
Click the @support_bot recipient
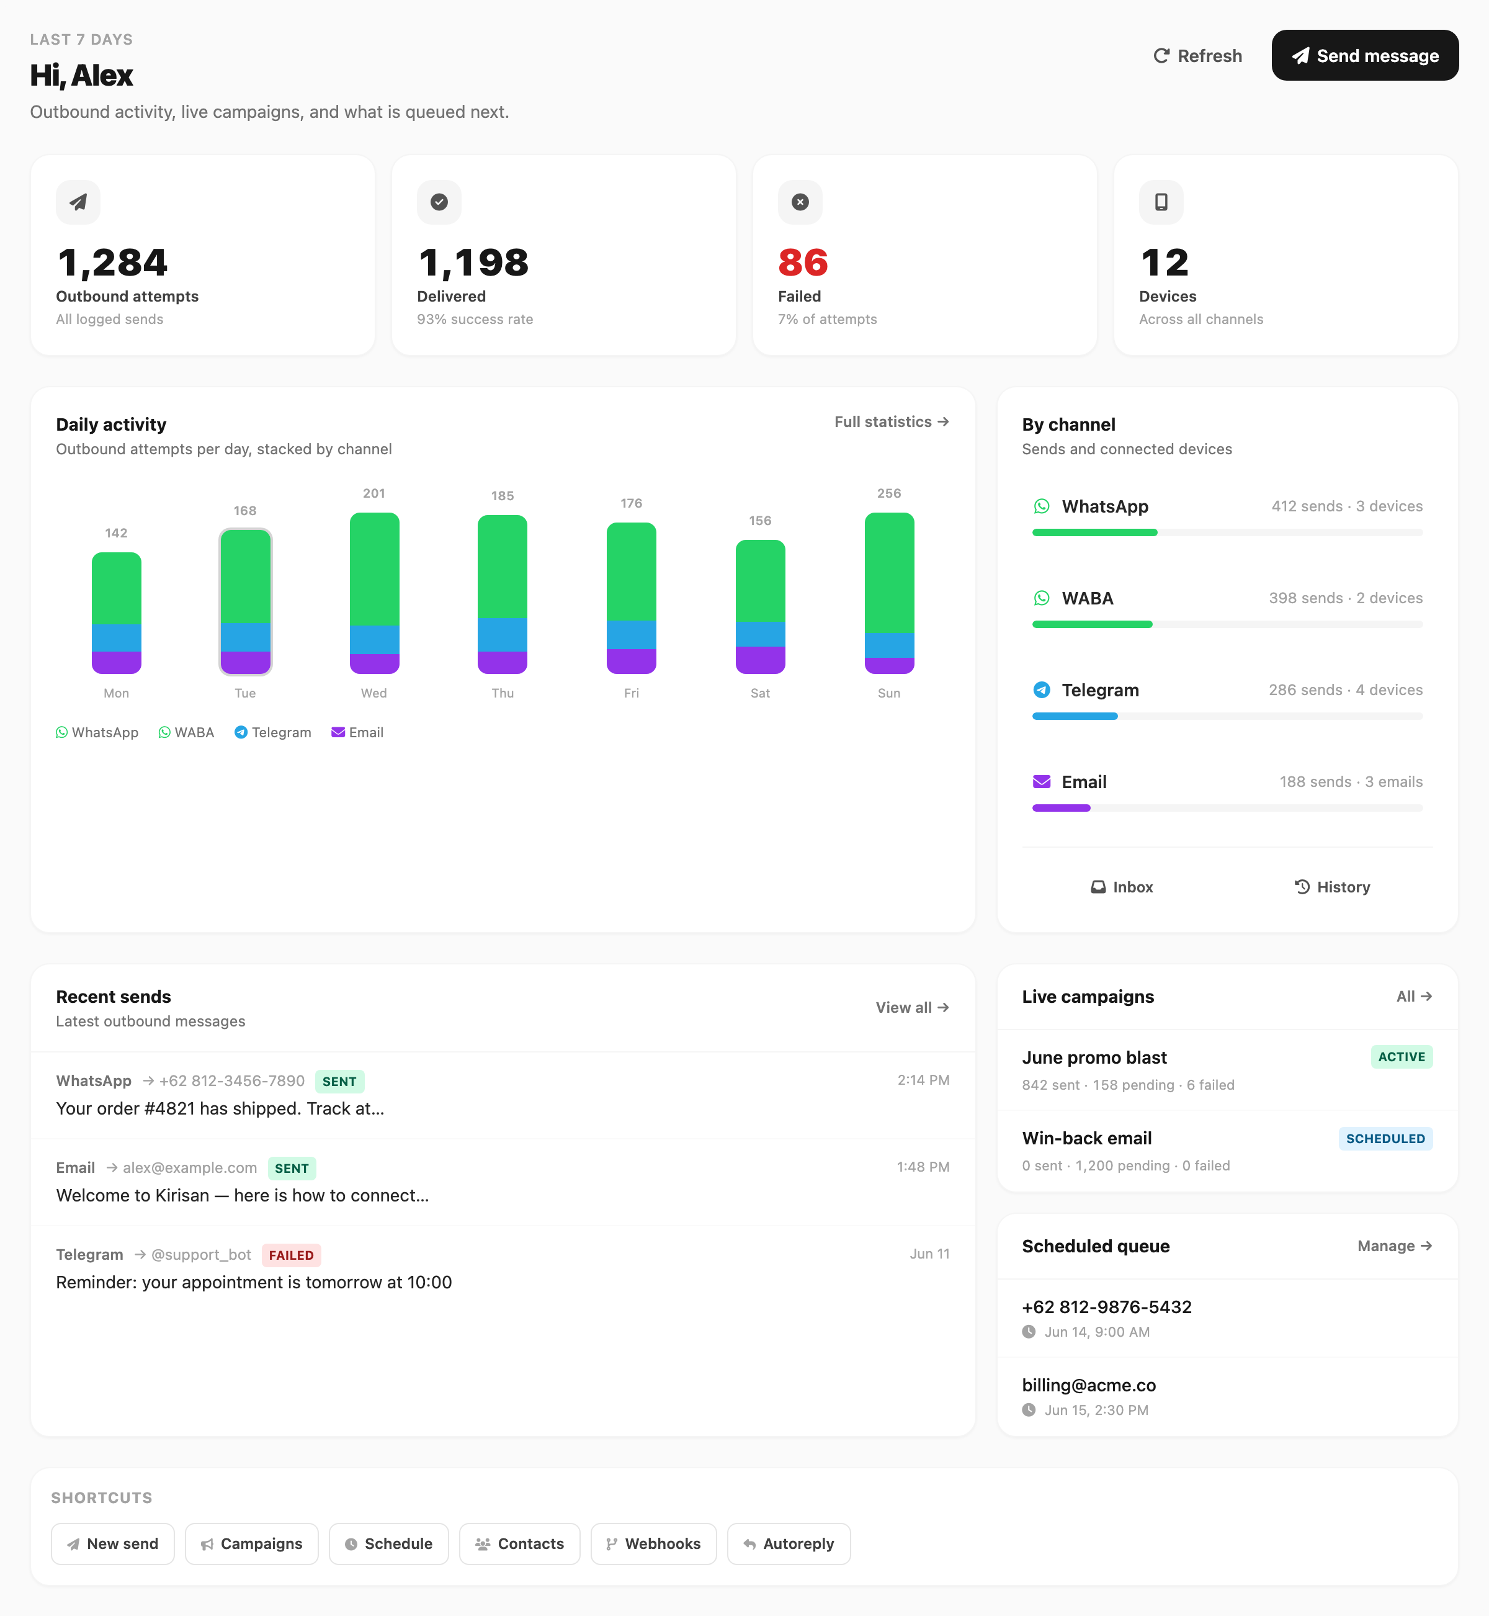pos(202,1255)
